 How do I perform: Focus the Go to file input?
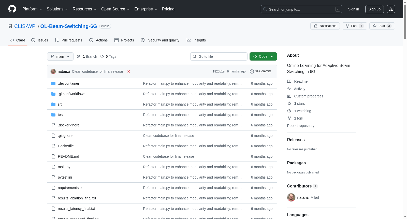point(219,56)
